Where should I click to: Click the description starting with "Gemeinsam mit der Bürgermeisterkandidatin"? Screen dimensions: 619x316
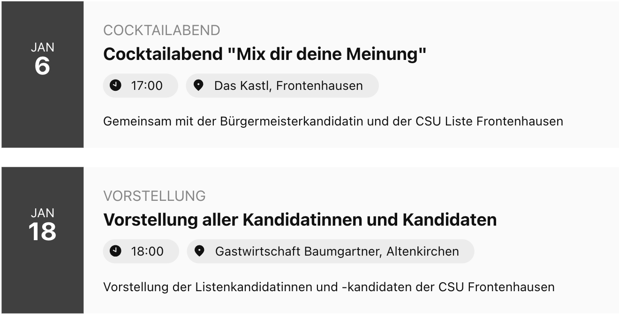pos(332,121)
